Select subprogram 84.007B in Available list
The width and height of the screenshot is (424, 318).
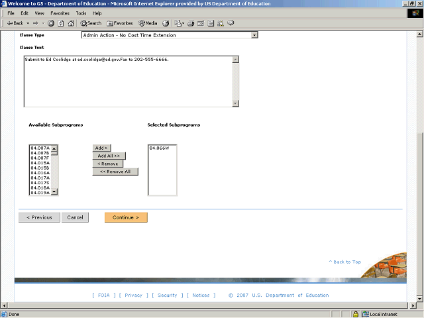40,153
